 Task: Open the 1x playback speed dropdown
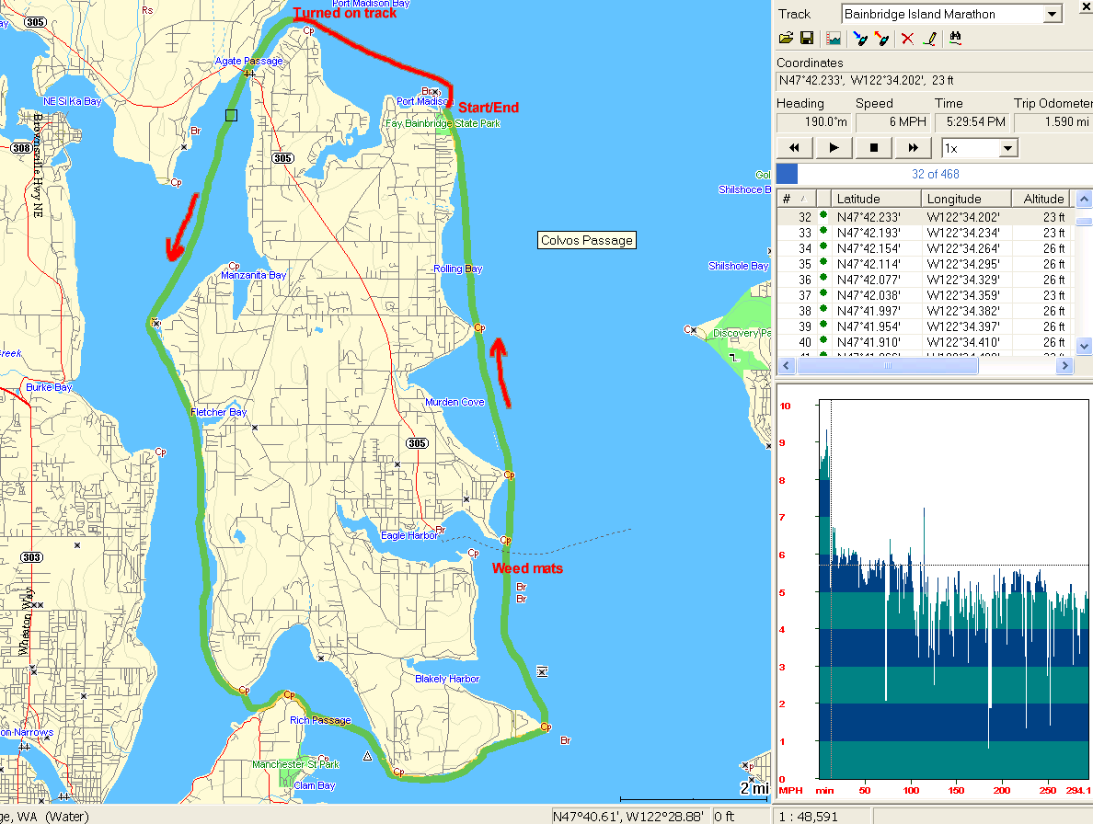click(x=1007, y=148)
